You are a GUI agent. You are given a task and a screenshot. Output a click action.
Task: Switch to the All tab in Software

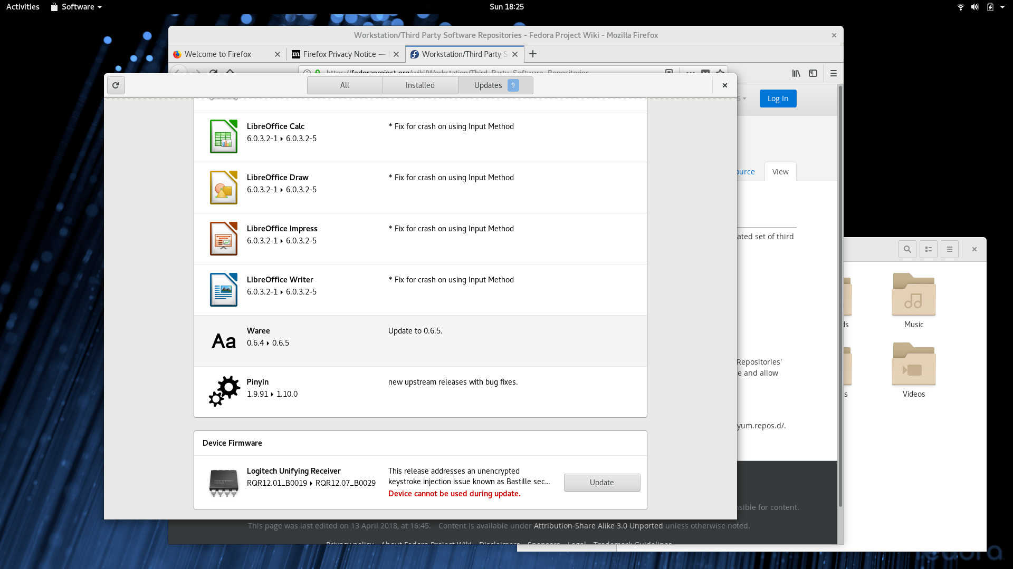click(x=345, y=85)
